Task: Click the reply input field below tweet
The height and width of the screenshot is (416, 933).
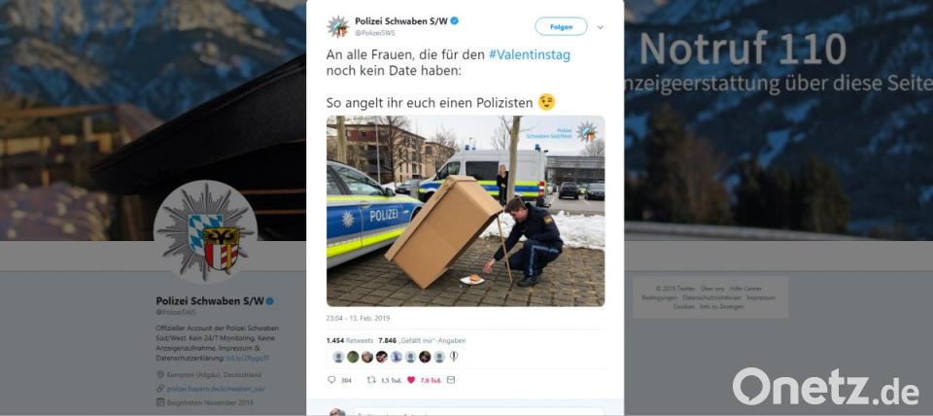Action: pos(478,412)
